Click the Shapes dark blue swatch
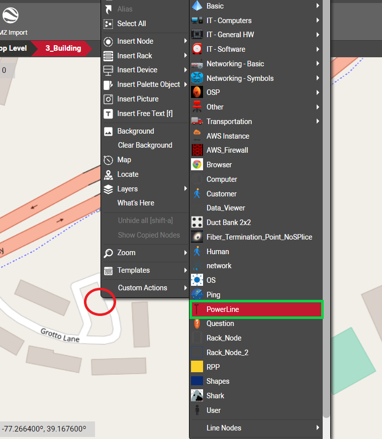 tap(197, 382)
